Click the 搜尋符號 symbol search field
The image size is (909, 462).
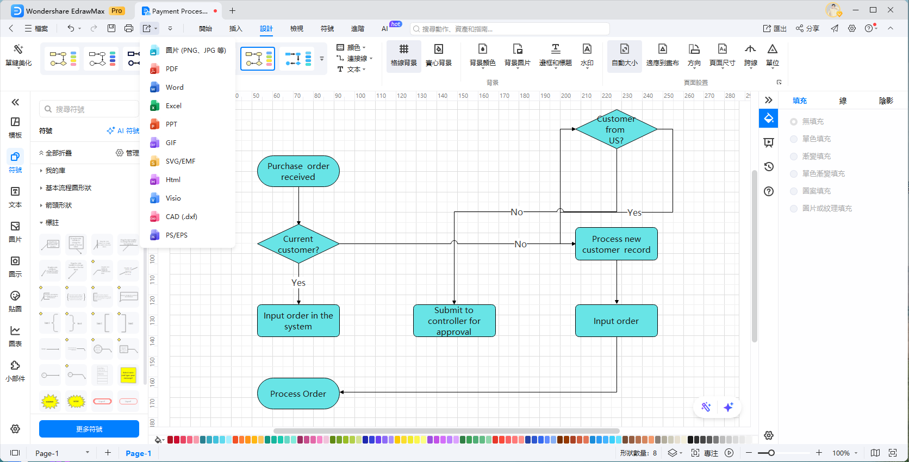point(89,109)
